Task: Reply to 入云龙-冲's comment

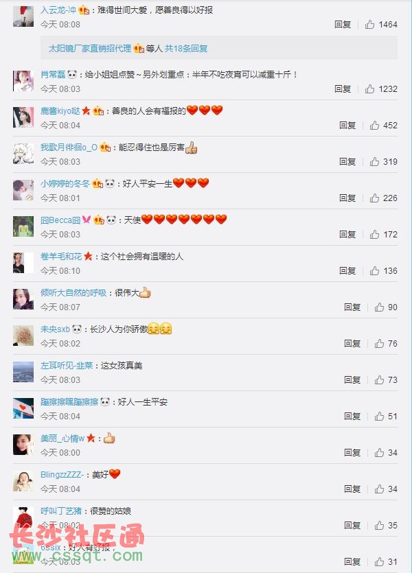Action: point(343,25)
